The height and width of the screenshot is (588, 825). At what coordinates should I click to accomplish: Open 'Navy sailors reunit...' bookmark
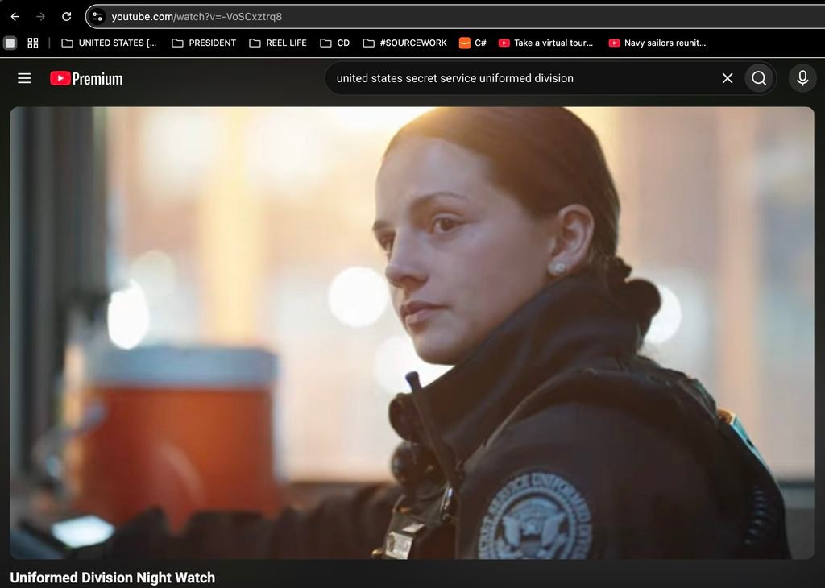[657, 43]
